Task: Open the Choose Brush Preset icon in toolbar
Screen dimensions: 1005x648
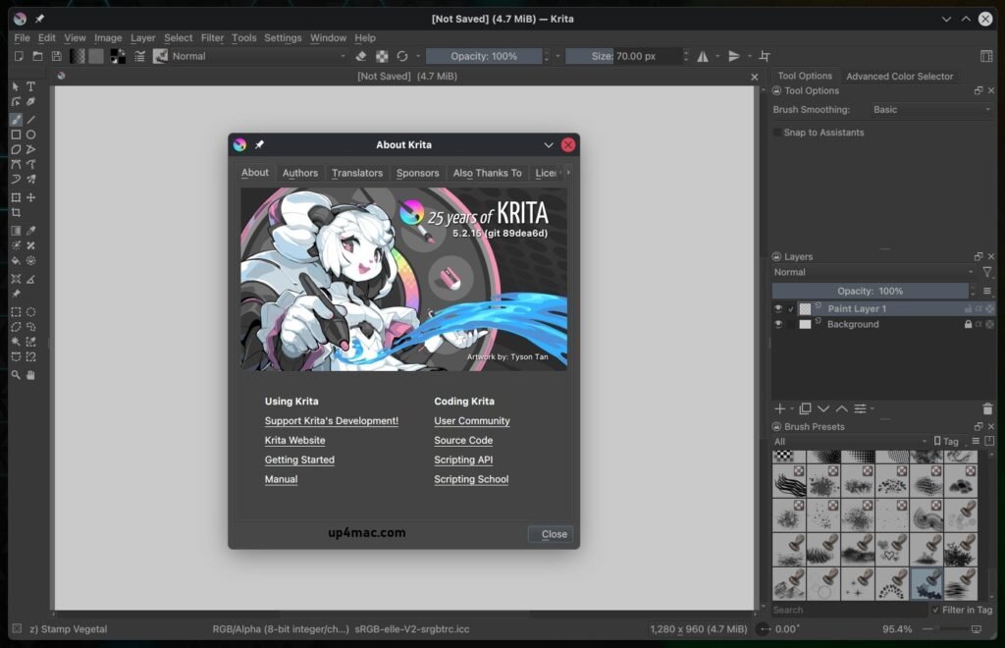Action: point(160,56)
